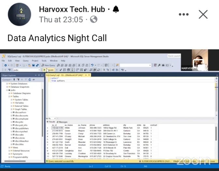This screenshot has height=171, width=219.
Task: Close the post with the X button
Action: coord(203,14)
